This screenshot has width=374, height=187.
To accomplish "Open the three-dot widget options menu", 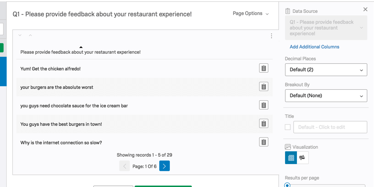I will tap(271, 36).
